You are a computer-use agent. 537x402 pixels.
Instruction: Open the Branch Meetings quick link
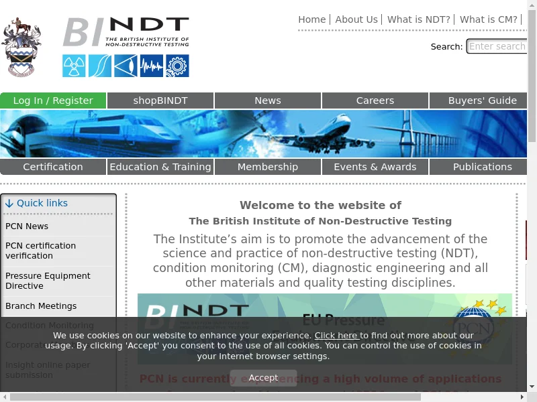41,306
